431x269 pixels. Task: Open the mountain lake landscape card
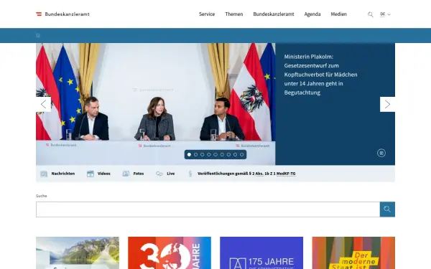[x=78, y=253]
